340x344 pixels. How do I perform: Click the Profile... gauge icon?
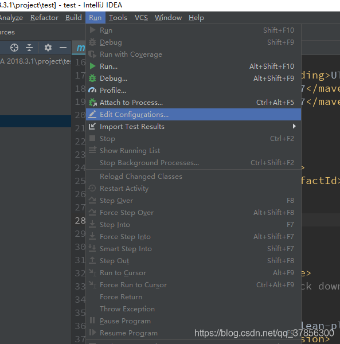click(92, 90)
